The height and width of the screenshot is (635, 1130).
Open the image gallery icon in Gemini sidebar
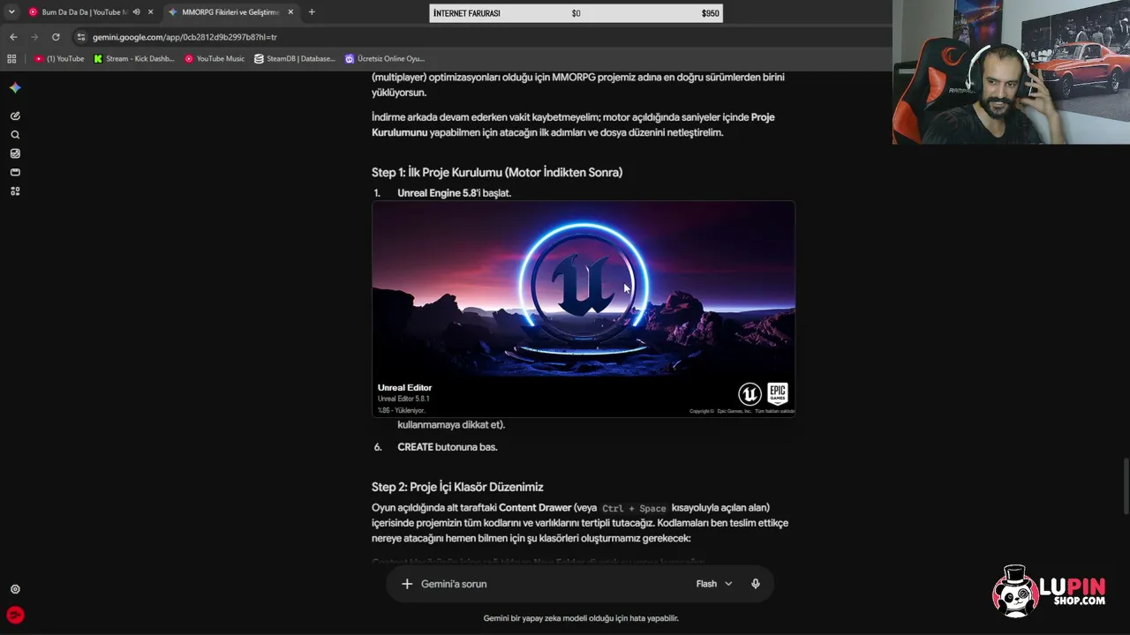coord(15,153)
